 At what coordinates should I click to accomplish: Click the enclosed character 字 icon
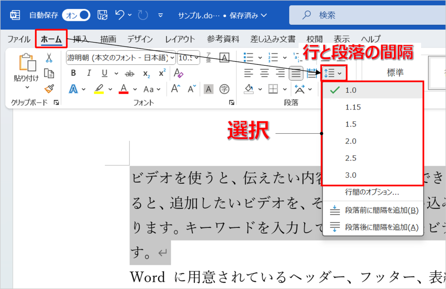(x=224, y=89)
